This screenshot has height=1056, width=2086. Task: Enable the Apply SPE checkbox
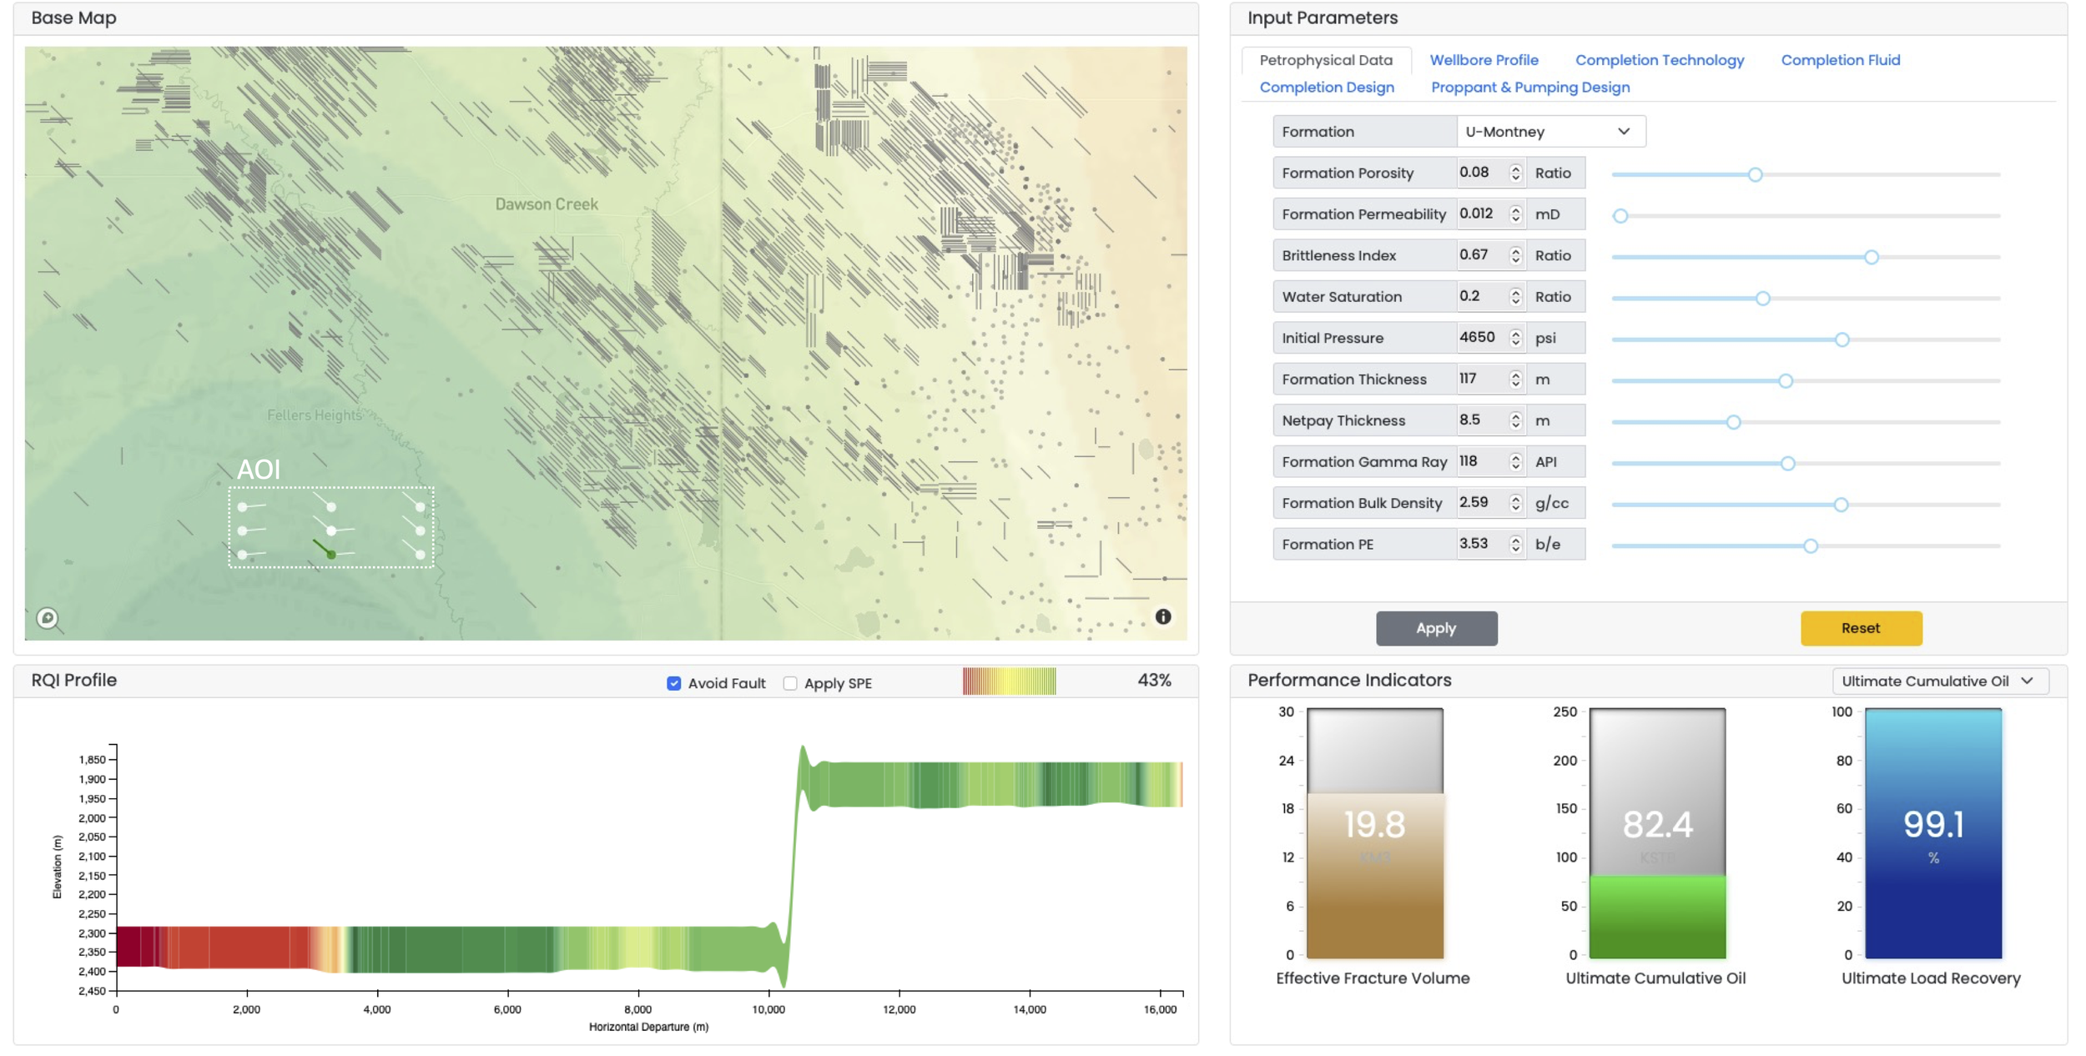click(x=789, y=682)
